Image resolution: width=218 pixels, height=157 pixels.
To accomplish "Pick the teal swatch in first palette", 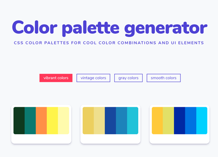I will tap(30, 120).
